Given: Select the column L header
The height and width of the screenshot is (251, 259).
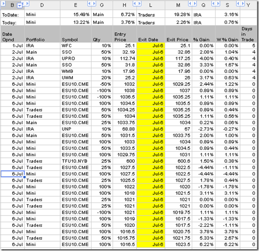Looking at the screenshot, I should 150,5.
